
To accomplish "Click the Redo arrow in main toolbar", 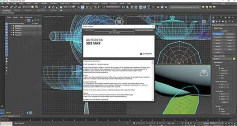I will click(x=7, y=7).
